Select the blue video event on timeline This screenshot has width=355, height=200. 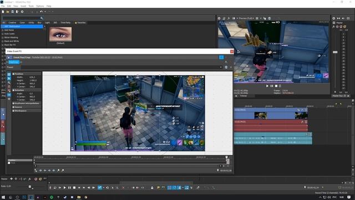[271, 113]
